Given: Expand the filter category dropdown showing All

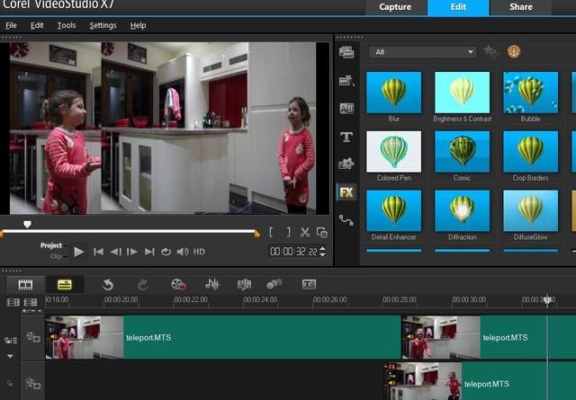Looking at the screenshot, I should 422,52.
